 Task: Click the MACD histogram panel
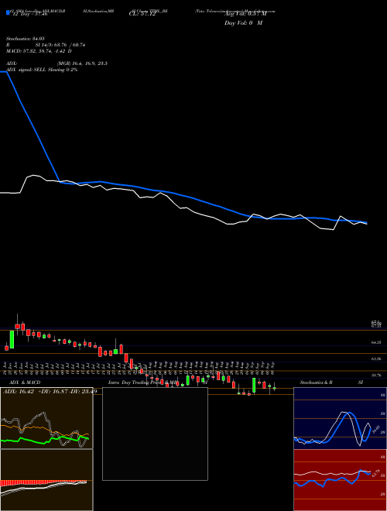coord(46,480)
